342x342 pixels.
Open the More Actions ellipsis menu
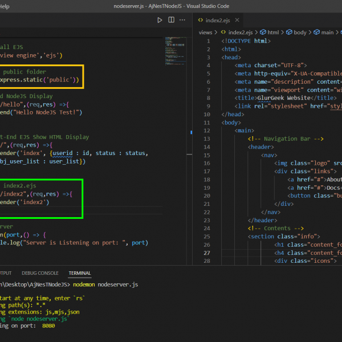tap(183, 20)
